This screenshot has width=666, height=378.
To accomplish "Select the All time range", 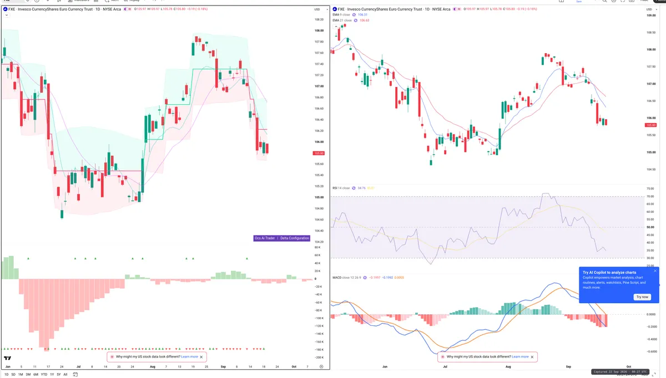I will tap(65, 375).
